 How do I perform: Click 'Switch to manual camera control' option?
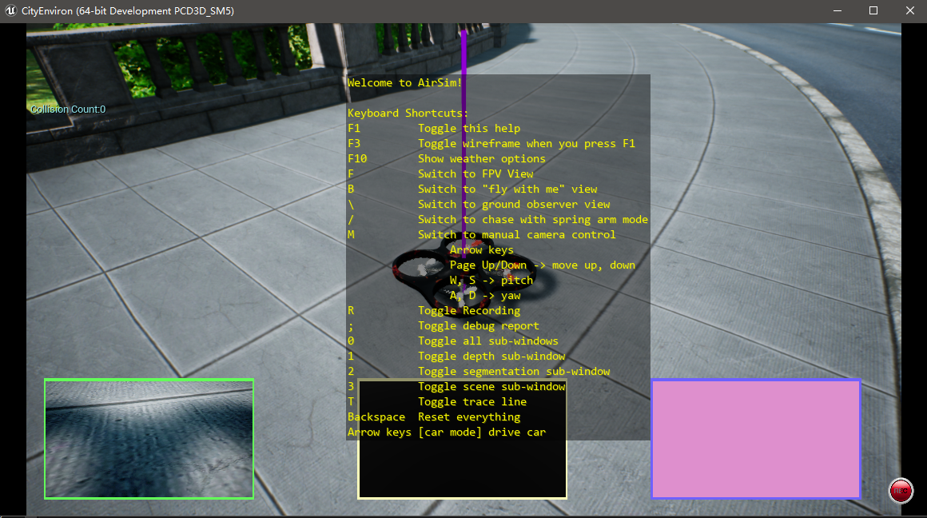[517, 234]
